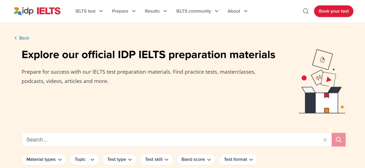Click the pink search submit icon beside the search field
The width and height of the screenshot is (365, 168).
[x=338, y=140]
